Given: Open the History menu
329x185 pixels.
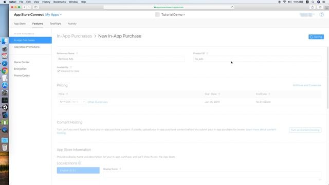Looking at the screenshot, I should (x=46, y=2).
